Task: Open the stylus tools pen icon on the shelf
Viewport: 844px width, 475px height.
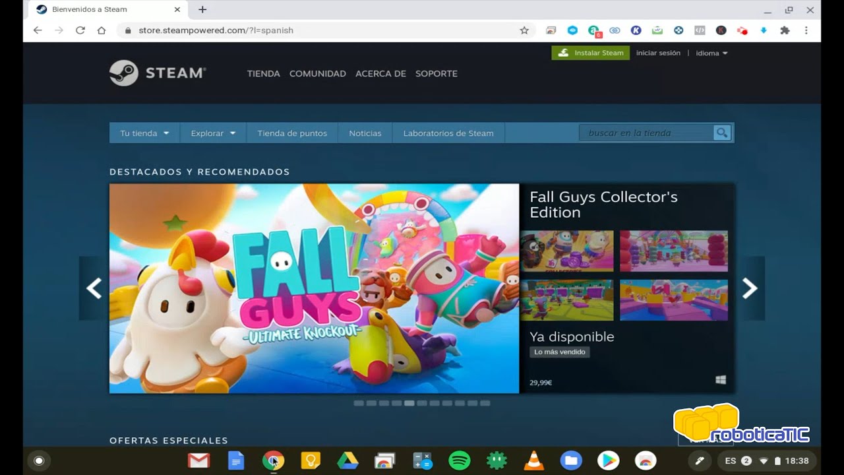Action: [700, 460]
